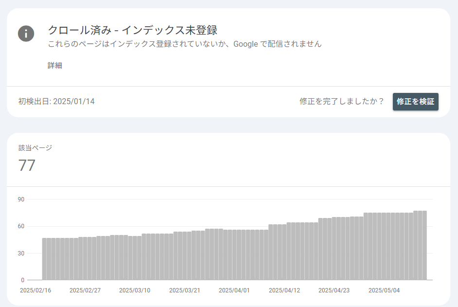Click the last bar in the chart
This screenshot has width=458, height=307.
click(x=424, y=245)
